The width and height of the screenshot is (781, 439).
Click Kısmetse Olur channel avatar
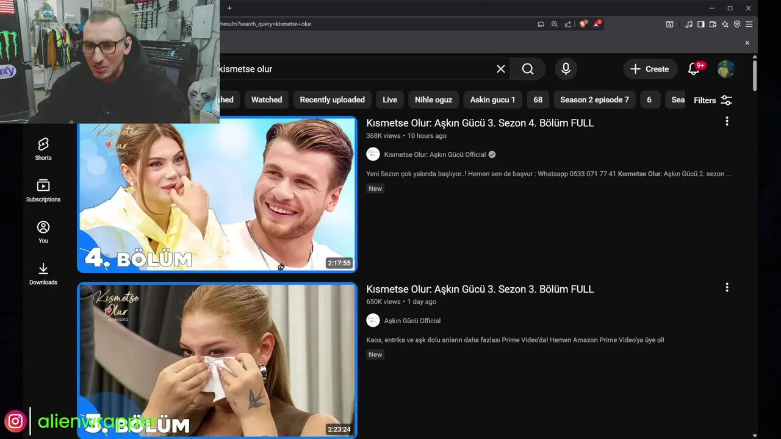tap(373, 154)
